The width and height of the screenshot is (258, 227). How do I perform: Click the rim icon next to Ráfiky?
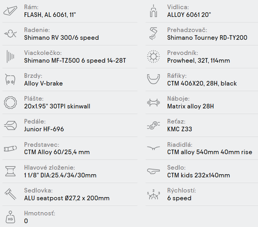153,80
